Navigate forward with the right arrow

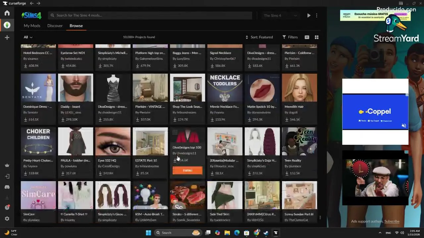pos(38,3)
